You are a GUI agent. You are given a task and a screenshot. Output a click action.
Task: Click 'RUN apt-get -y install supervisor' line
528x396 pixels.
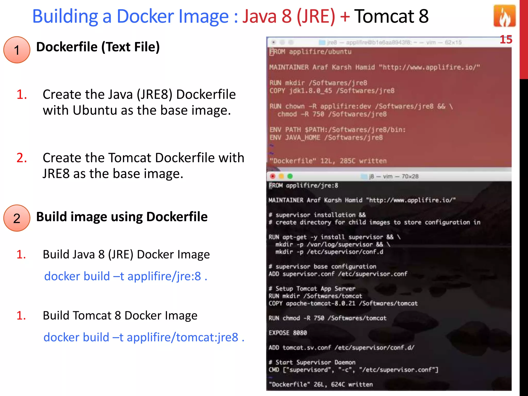click(335, 237)
